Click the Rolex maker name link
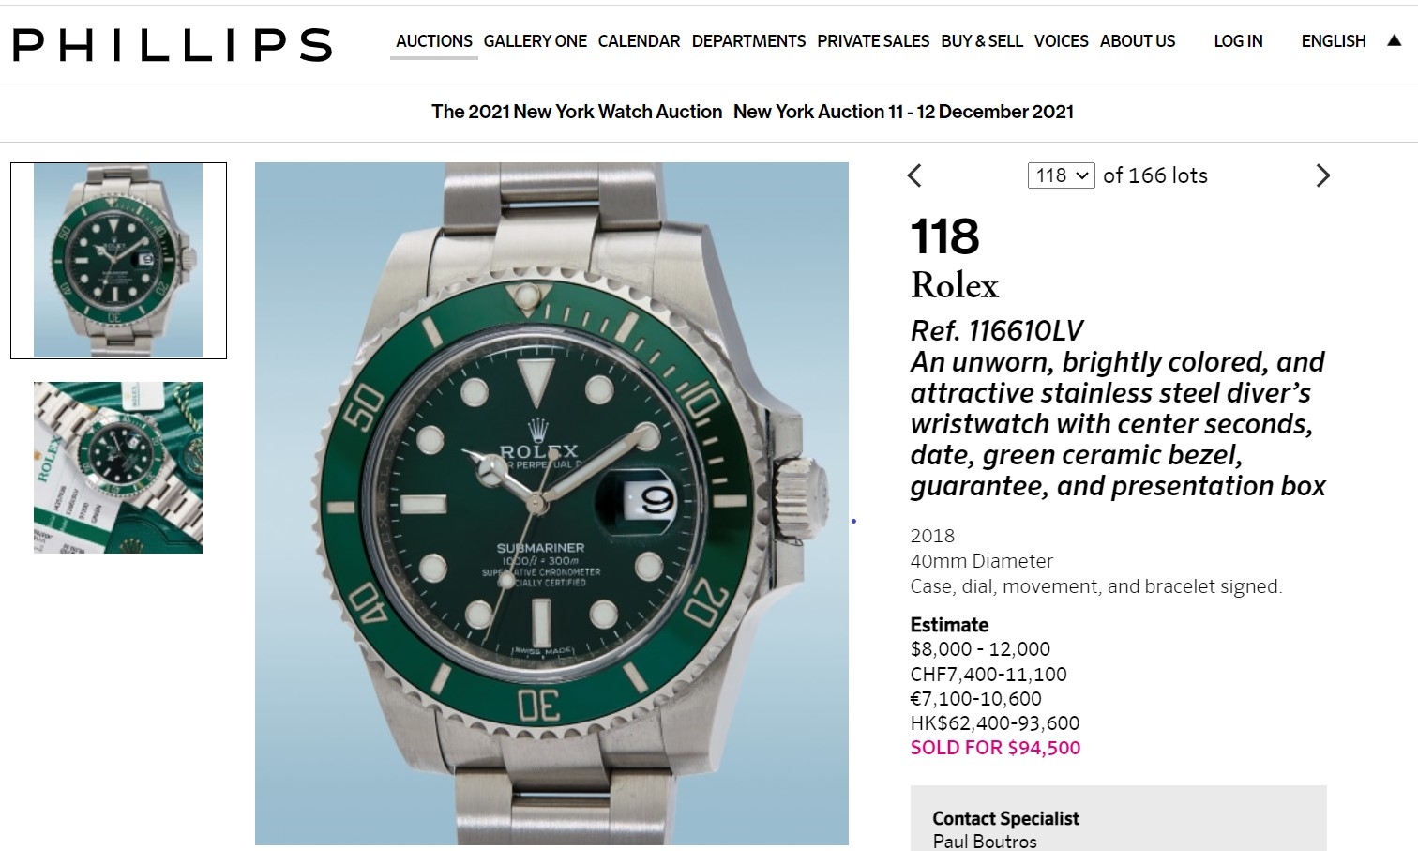The height and width of the screenshot is (851, 1418). [954, 285]
